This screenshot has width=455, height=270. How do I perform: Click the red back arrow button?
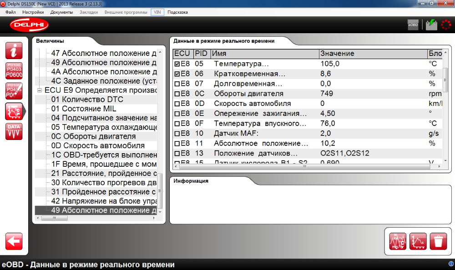[x=14, y=241]
